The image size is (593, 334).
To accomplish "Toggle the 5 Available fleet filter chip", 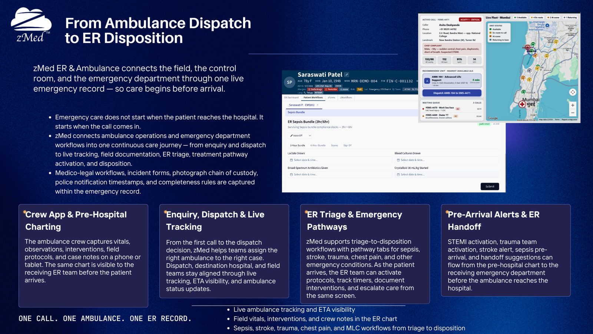I will tap(520, 17).
